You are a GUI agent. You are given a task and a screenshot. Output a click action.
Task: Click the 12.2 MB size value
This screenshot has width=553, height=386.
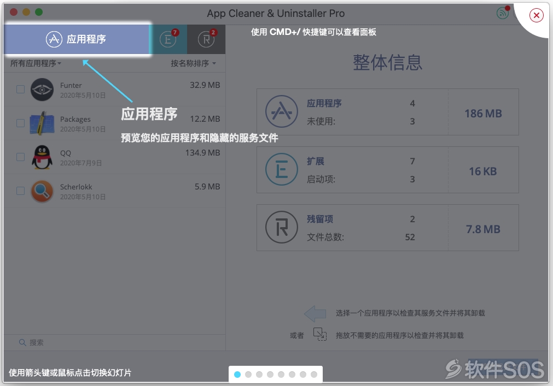[205, 119]
